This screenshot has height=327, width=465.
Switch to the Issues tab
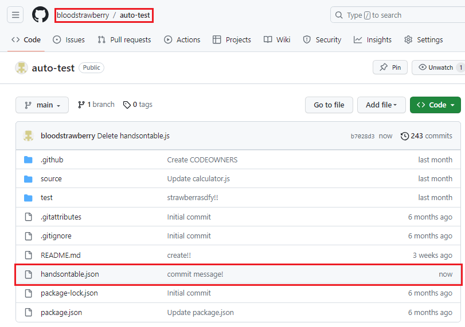click(68, 39)
